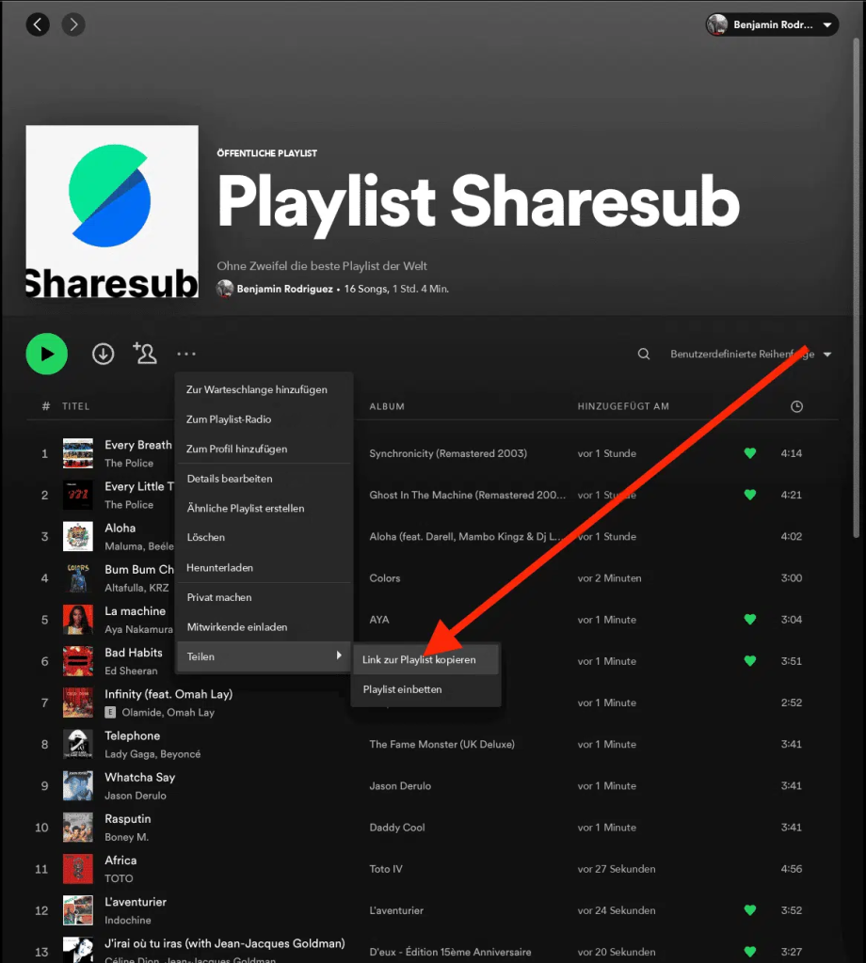Click Playlist einbetten
Viewport: 866px width, 963px height.
coord(425,689)
